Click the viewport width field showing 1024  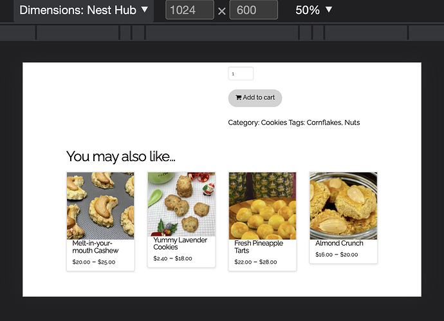(x=189, y=10)
